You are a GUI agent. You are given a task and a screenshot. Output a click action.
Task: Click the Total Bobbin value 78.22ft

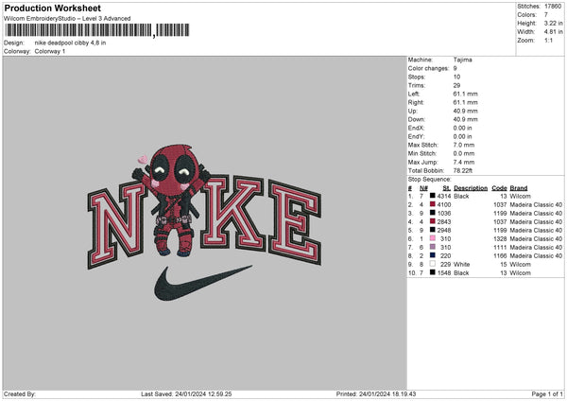click(463, 170)
